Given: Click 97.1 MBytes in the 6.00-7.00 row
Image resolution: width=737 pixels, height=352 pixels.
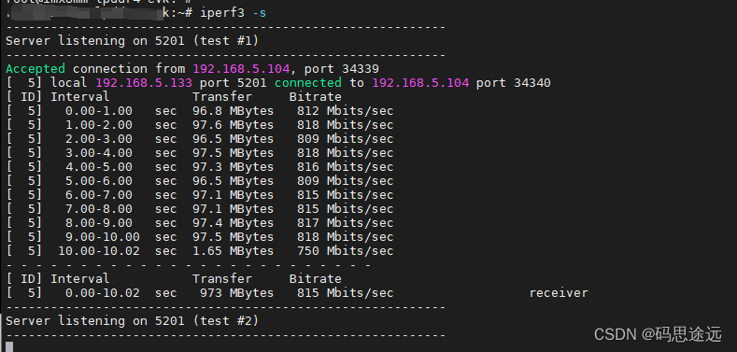Looking at the screenshot, I should [234, 195].
